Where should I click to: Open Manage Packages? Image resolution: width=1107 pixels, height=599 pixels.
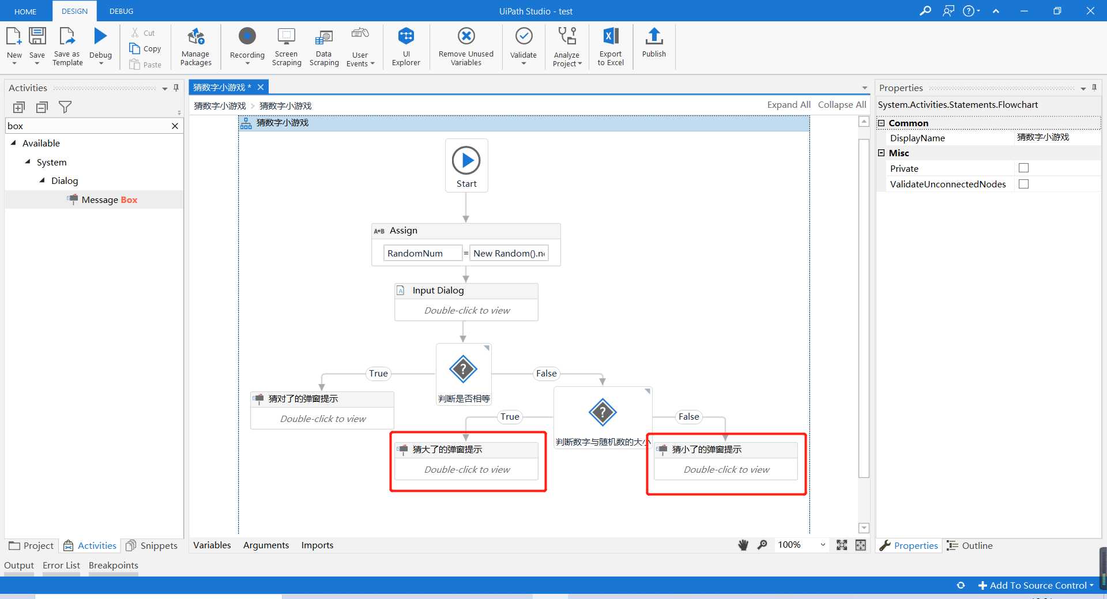[x=196, y=47]
